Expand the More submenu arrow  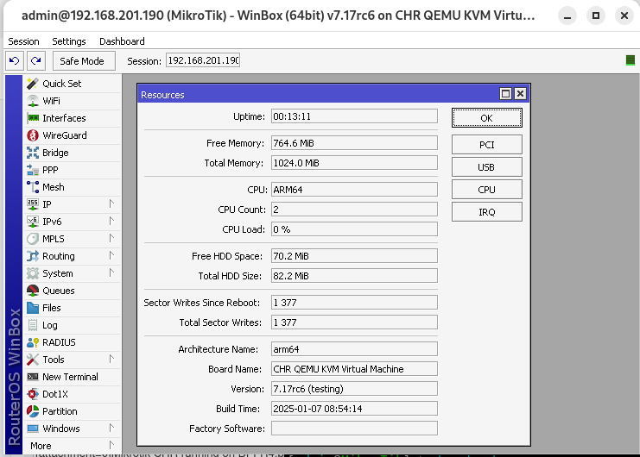111,445
